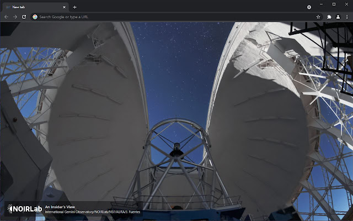The height and width of the screenshot is (221, 353).
Task: Minimize the browser window
Action: (323, 4)
